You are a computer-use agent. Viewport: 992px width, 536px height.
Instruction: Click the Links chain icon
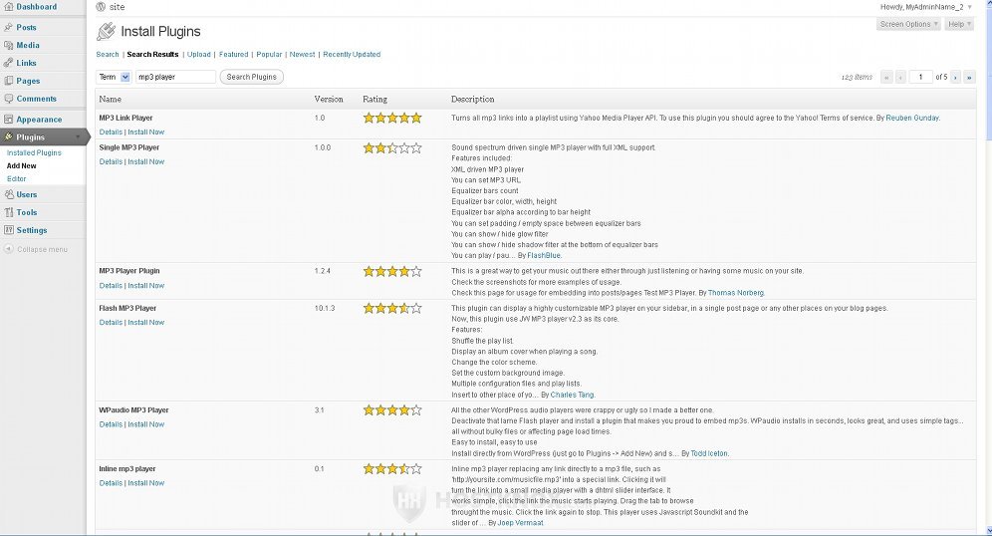coord(8,63)
